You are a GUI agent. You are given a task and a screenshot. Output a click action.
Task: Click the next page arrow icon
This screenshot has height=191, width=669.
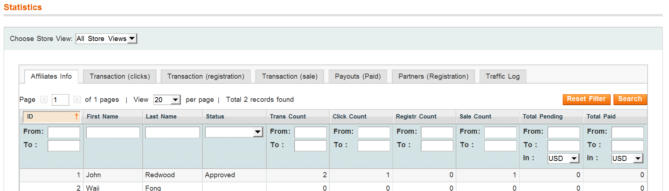pos(77,100)
